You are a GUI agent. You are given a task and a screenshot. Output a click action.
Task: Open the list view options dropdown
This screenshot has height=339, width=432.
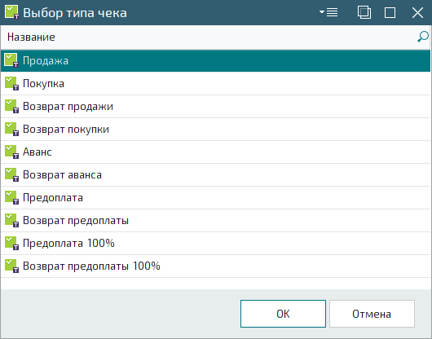click(x=328, y=12)
